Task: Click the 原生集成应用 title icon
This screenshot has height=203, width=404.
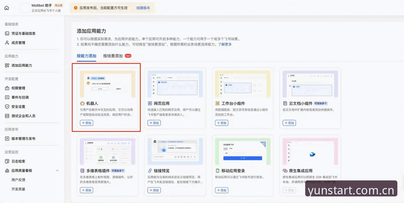Action: click(x=285, y=171)
